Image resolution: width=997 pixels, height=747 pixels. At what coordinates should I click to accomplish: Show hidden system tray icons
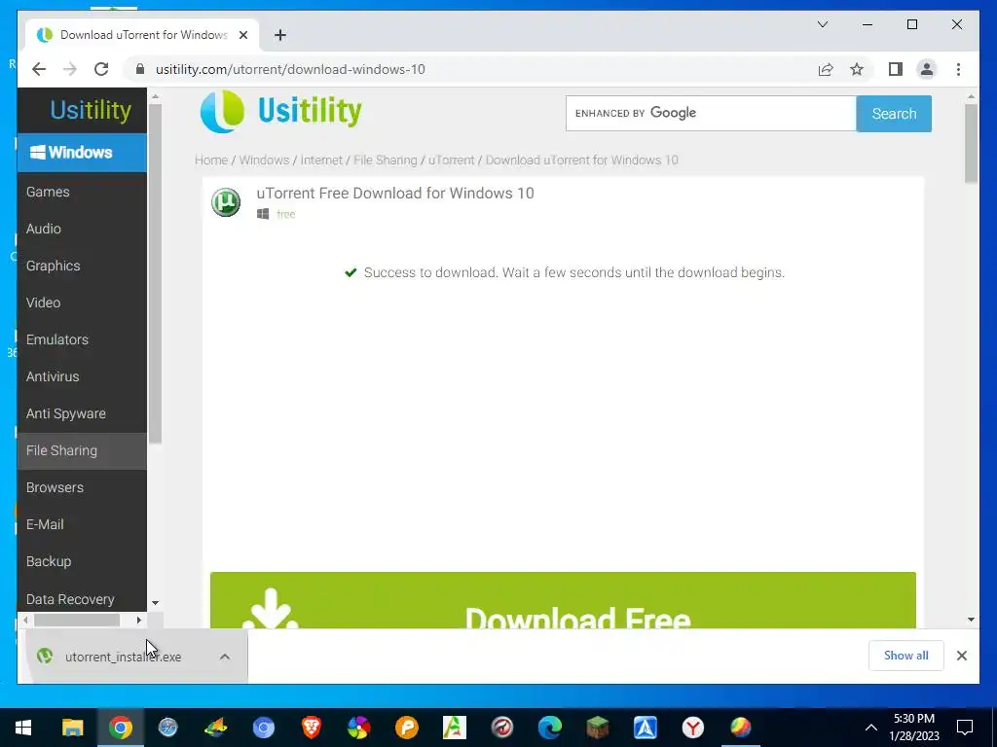(x=871, y=728)
